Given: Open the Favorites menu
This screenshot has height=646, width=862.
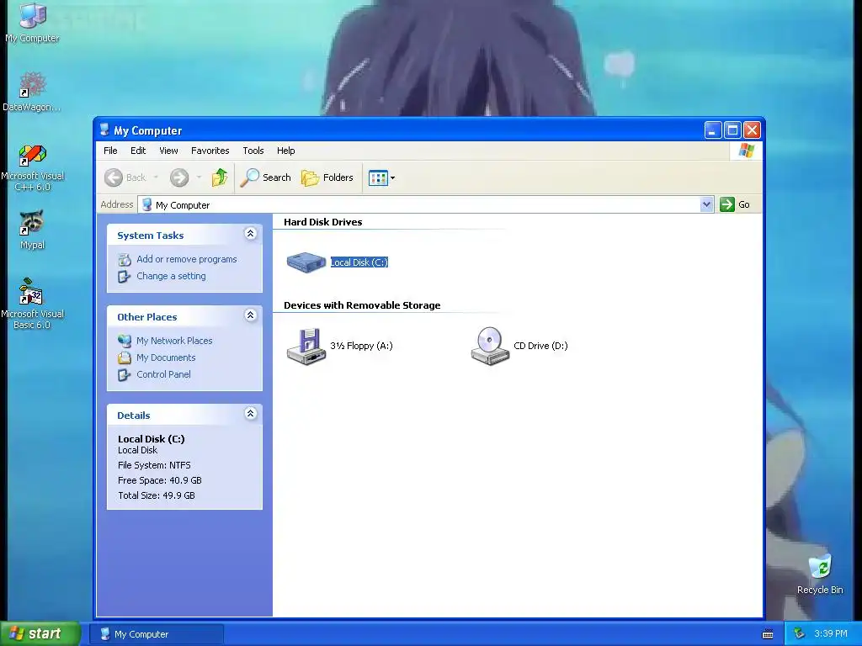Looking at the screenshot, I should click(210, 151).
